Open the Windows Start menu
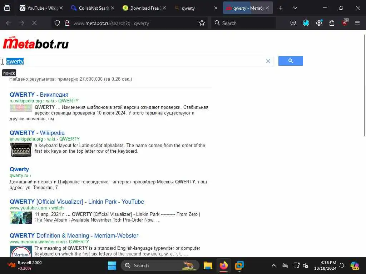Screen dimensions: 366x274 112,265
